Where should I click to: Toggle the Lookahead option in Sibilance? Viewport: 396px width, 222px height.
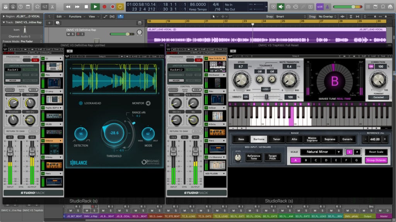81,103
